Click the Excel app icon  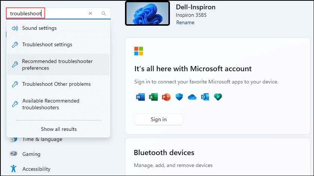click(x=153, y=97)
